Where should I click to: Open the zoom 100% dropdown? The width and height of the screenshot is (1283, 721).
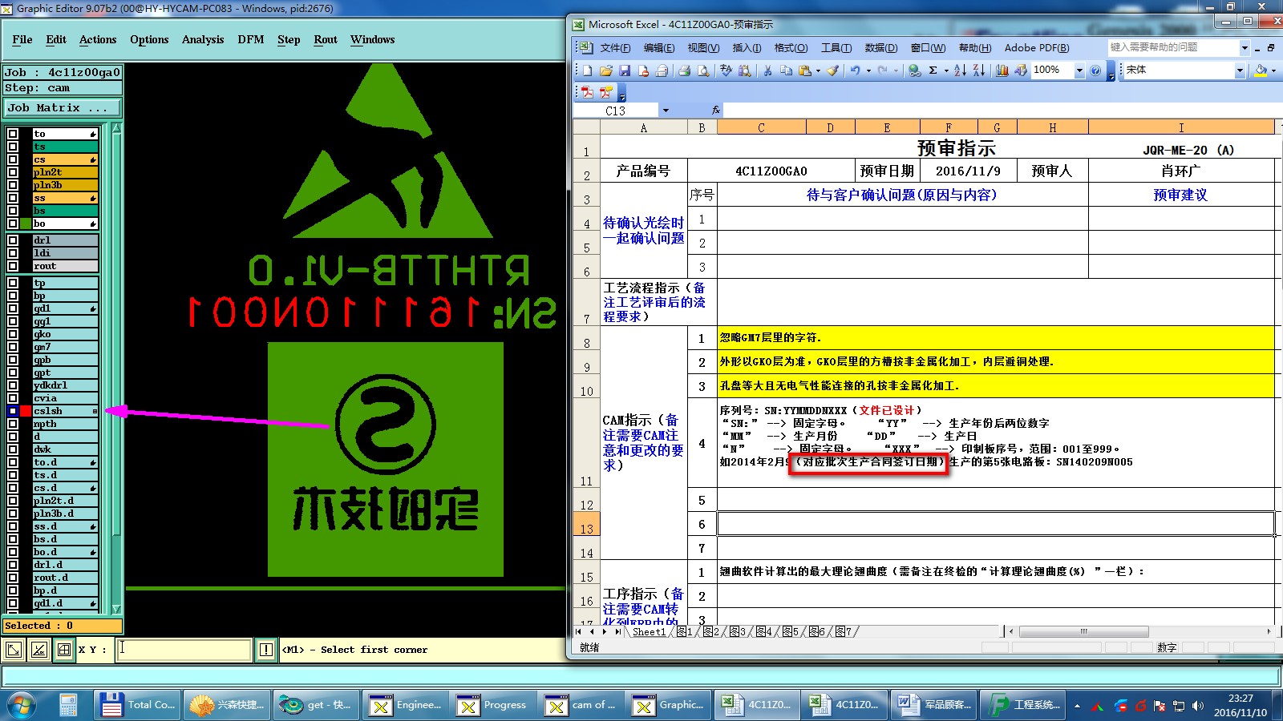click(x=1079, y=70)
